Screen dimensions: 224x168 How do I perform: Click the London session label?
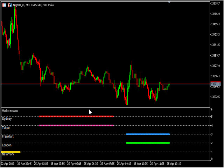[7, 145]
